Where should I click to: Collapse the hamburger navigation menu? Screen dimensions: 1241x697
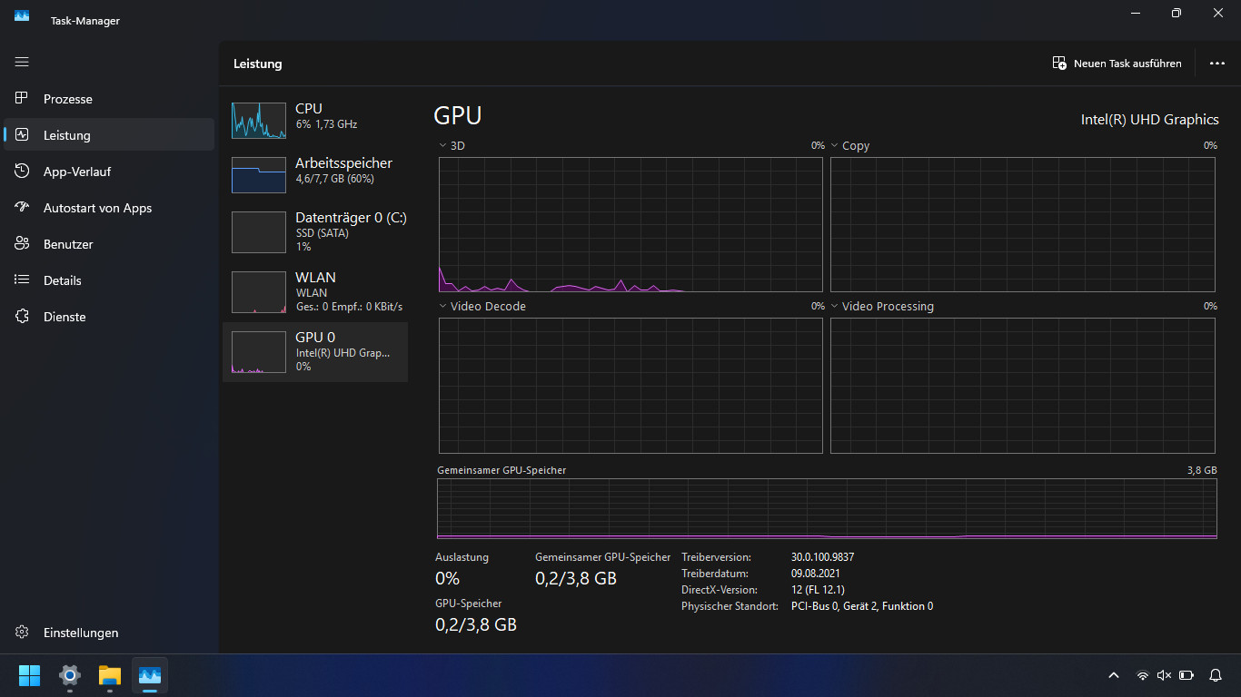[x=22, y=62]
